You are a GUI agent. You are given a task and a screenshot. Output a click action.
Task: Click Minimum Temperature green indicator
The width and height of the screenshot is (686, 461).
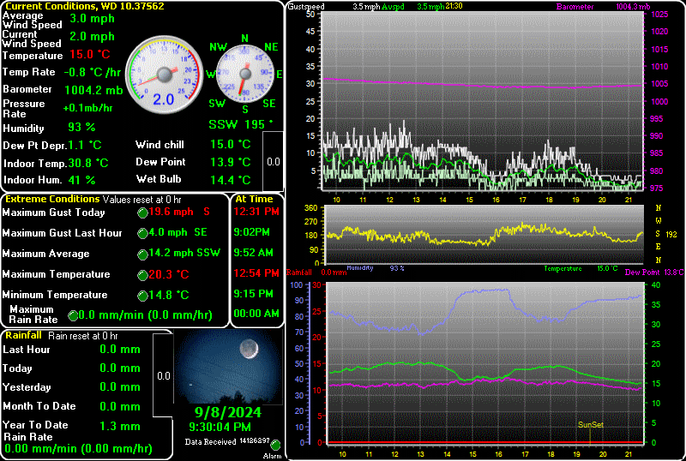(x=142, y=296)
